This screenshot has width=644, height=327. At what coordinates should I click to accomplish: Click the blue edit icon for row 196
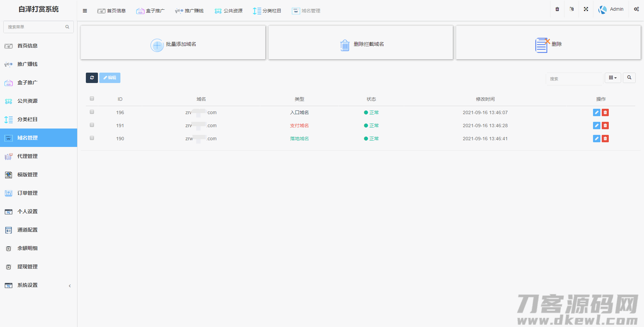(x=596, y=112)
